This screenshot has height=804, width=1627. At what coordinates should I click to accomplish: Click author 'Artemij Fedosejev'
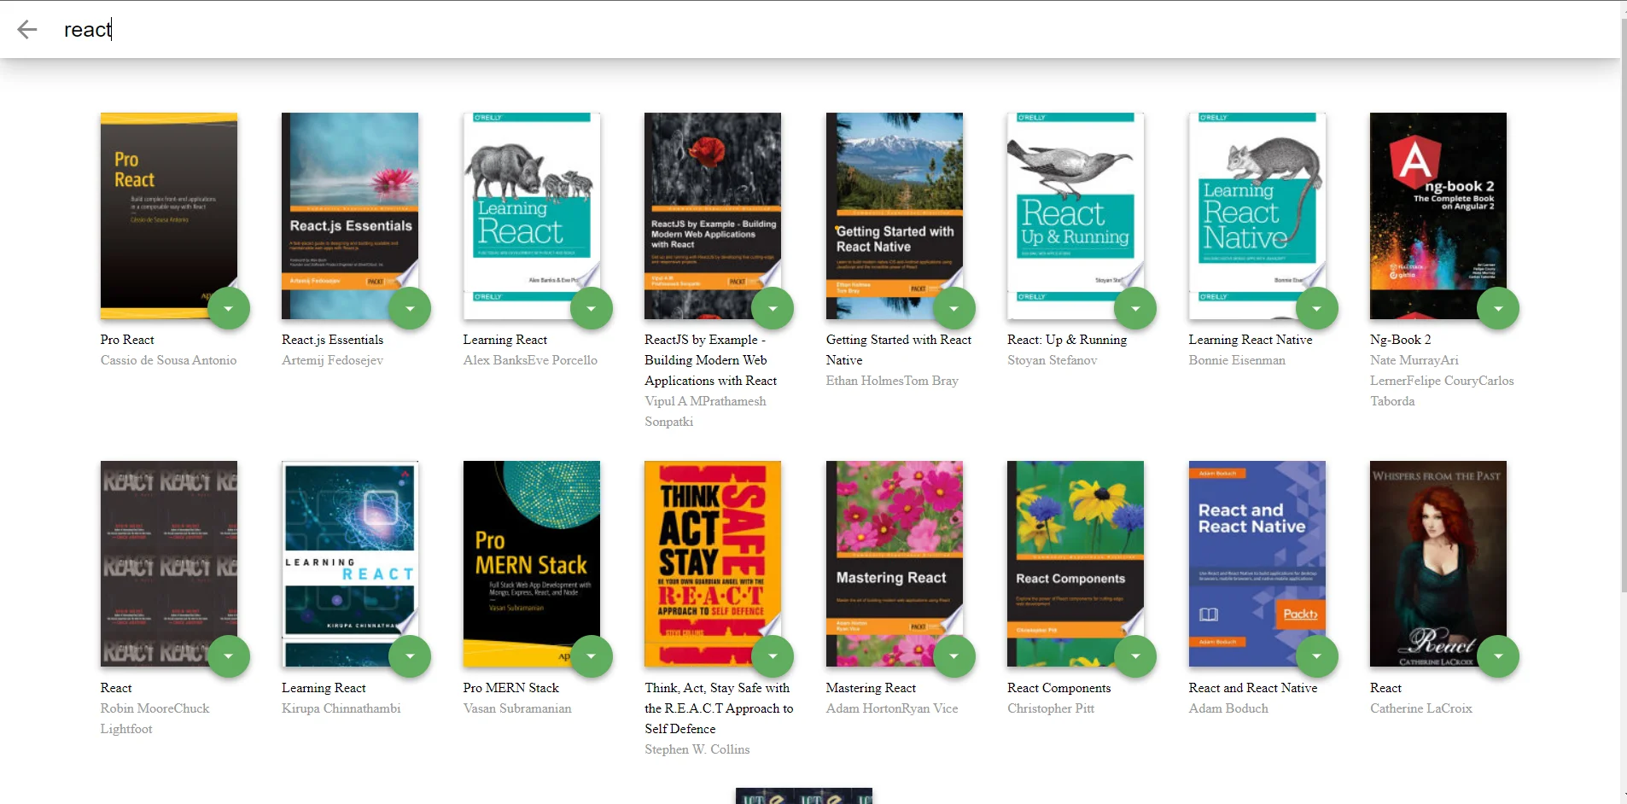[333, 360]
